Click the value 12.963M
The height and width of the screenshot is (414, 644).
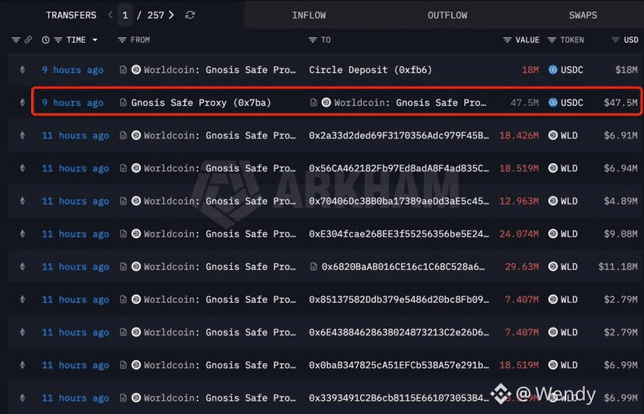pos(519,201)
